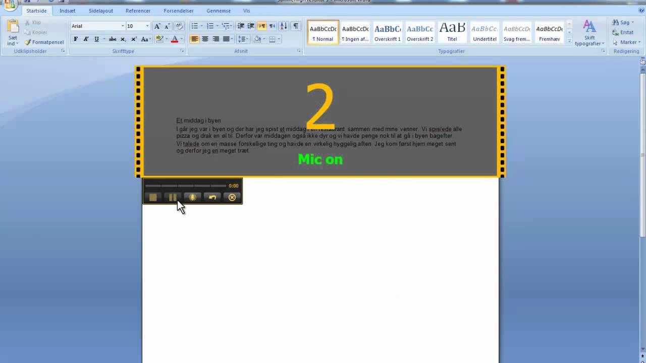Click the Office button logo

(9, 5)
